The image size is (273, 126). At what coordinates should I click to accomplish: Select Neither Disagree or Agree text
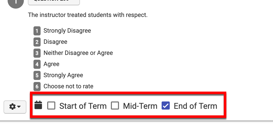tap(78, 53)
